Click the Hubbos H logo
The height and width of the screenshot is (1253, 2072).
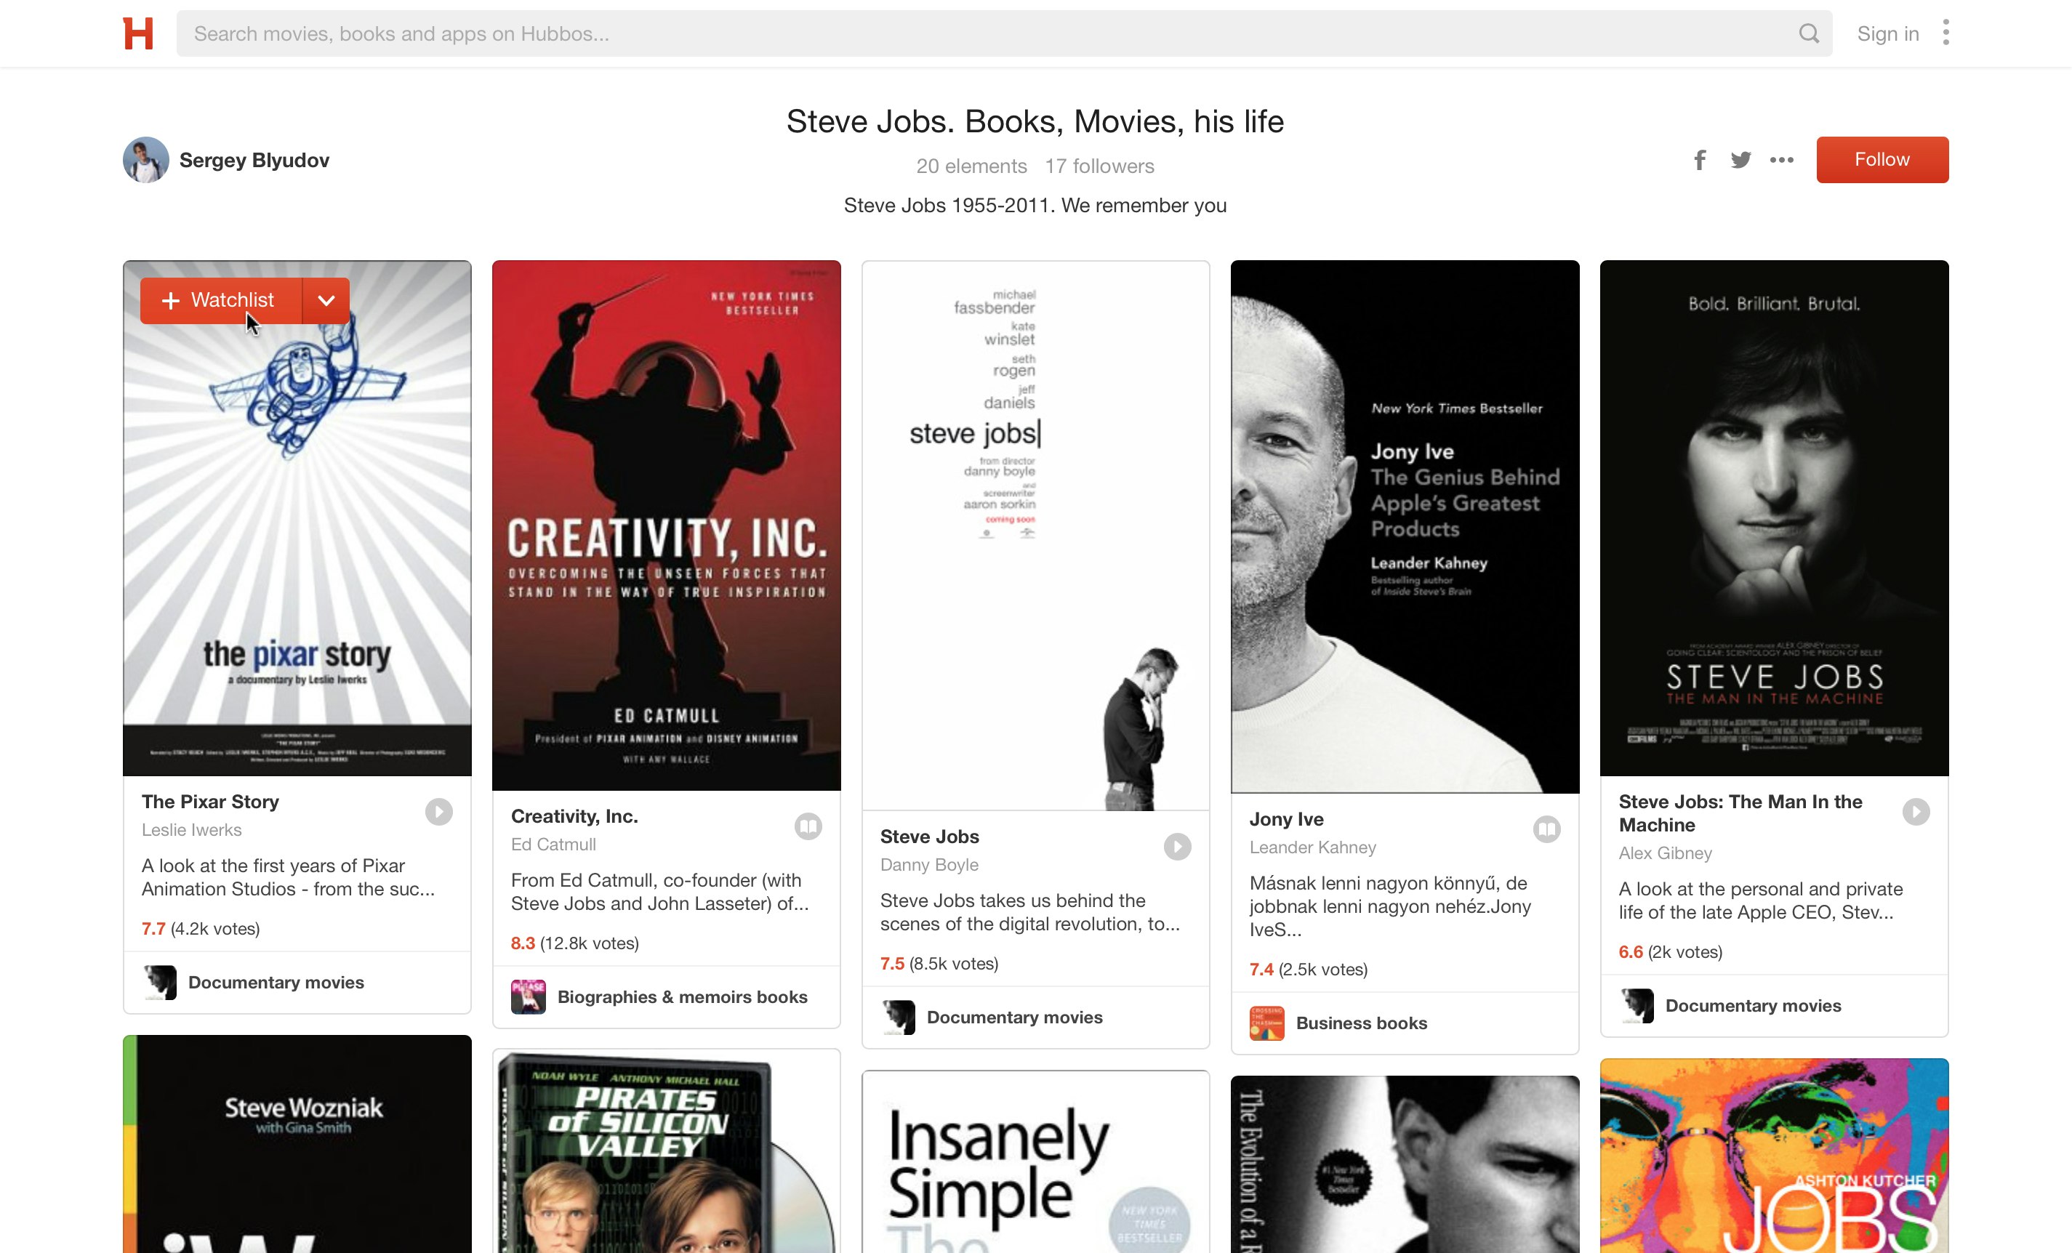pos(138,33)
